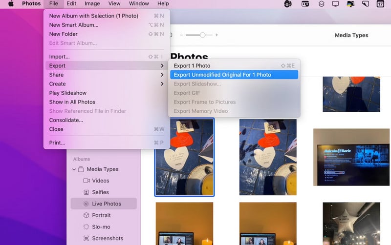Choose Export Unmodified Original For 1 Photo

pyautogui.click(x=234, y=75)
